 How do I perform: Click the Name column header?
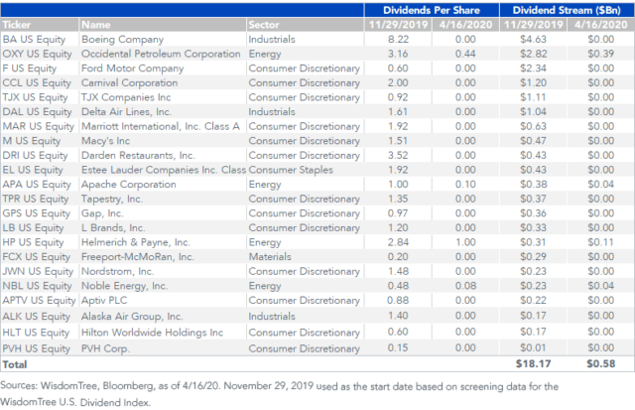tap(96, 23)
